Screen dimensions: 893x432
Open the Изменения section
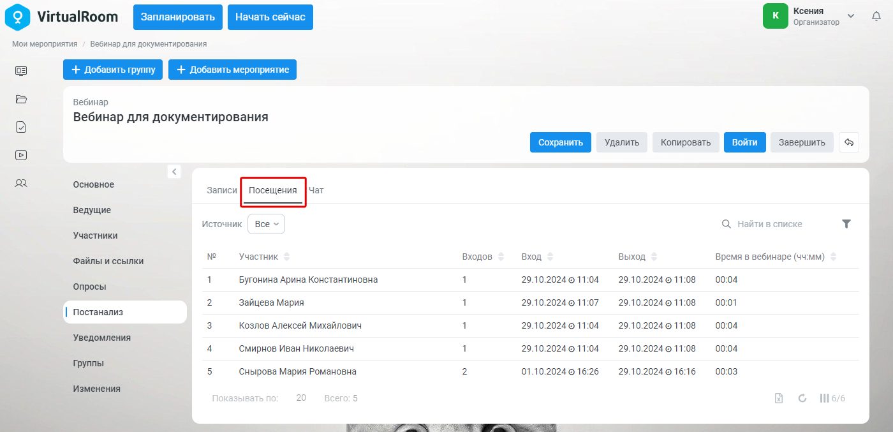click(97, 389)
